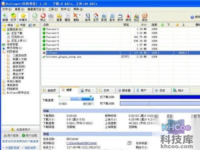
Task: Select the 单机游戏 folder in the sidebar
Action: click(12, 85)
